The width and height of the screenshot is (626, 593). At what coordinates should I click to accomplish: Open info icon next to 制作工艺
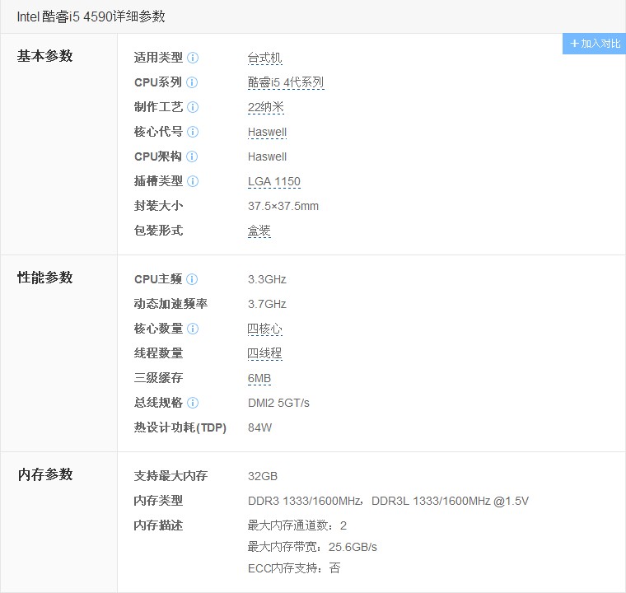click(x=193, y=107)
